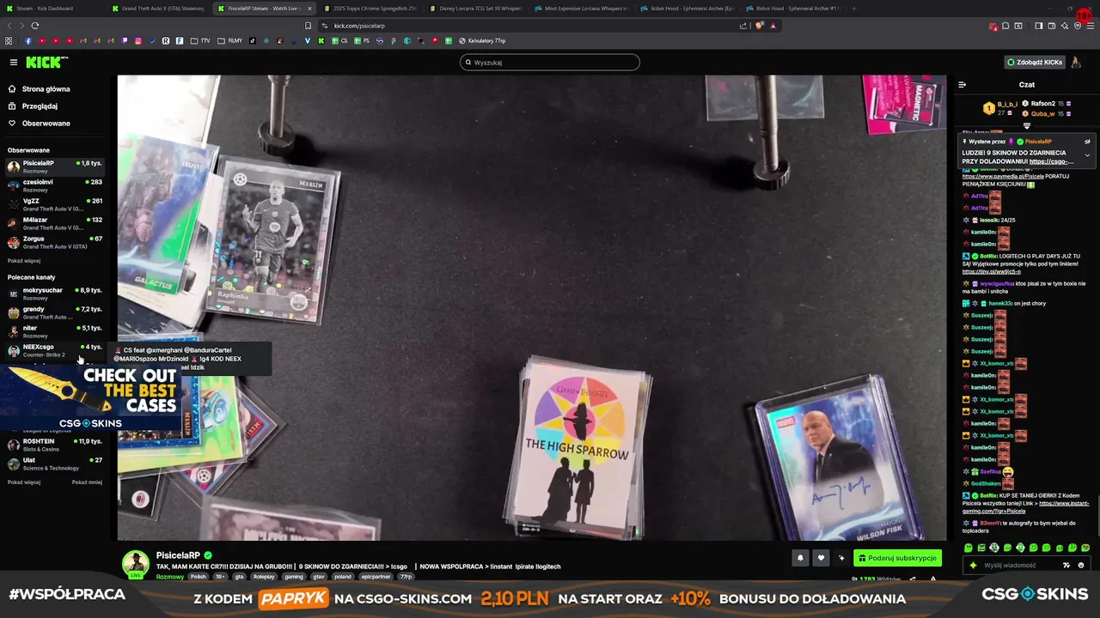1100x618 pixels.
Task: Open the instant-gaming link in chat
Action: pyautogui.click(x=1026, y=507)
